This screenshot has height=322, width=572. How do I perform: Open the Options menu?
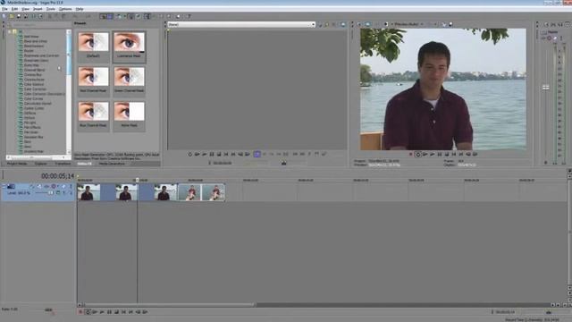(x=65, y=9)
